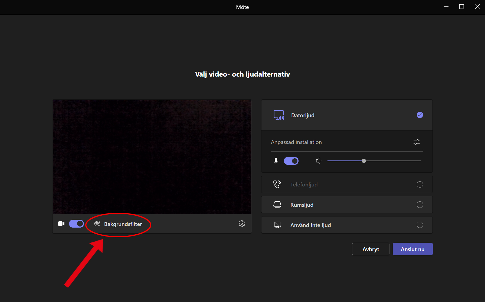
Task: Click Anpassad installation label
Action: (x=296, y=142)
